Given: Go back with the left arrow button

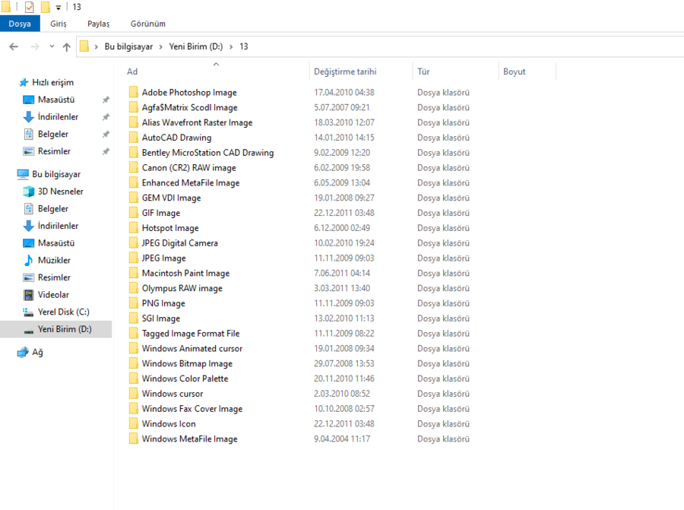Looking at the screenshot, I should click(14, 46).
